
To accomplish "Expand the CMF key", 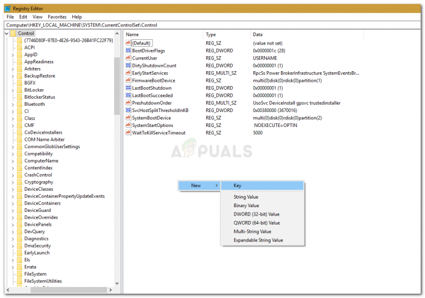I will (13, 125).
